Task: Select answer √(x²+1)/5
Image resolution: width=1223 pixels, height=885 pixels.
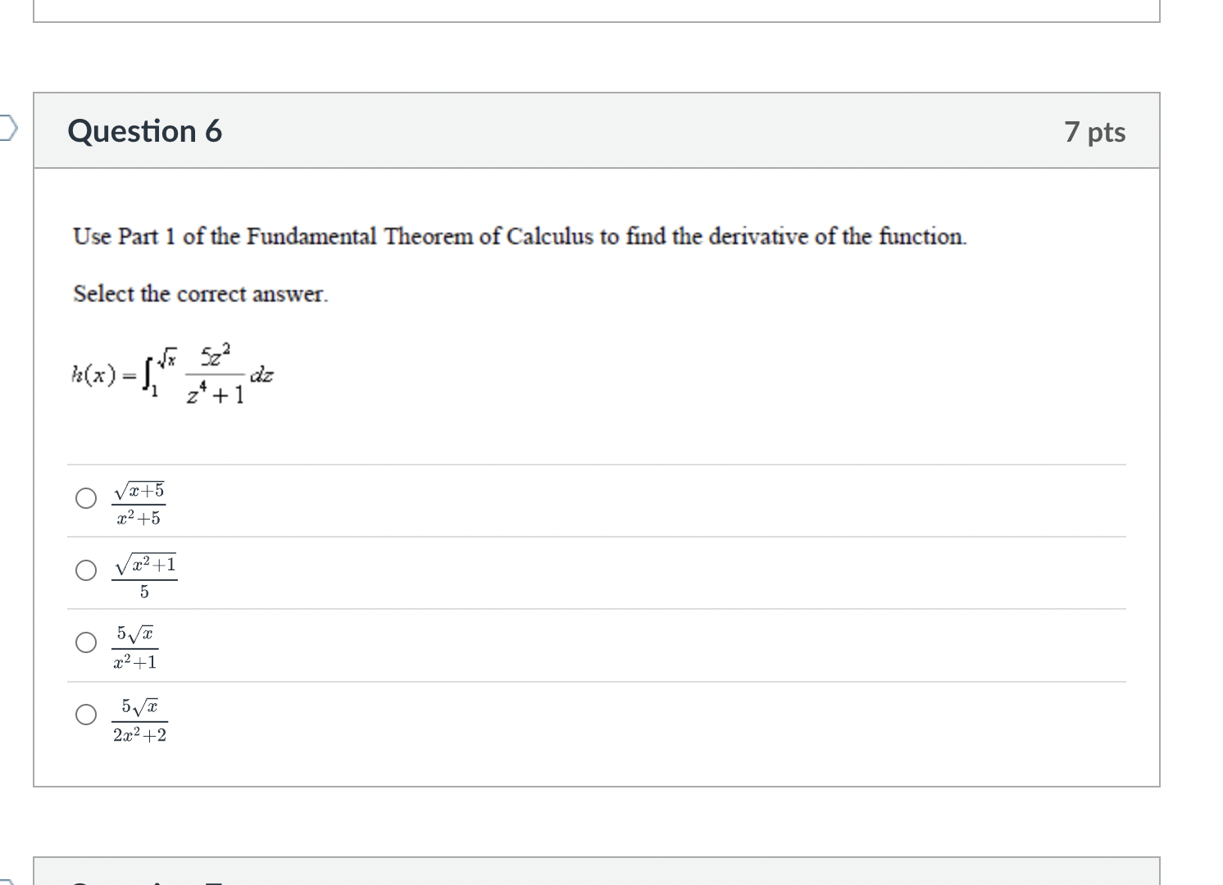Action: [84, 570]
